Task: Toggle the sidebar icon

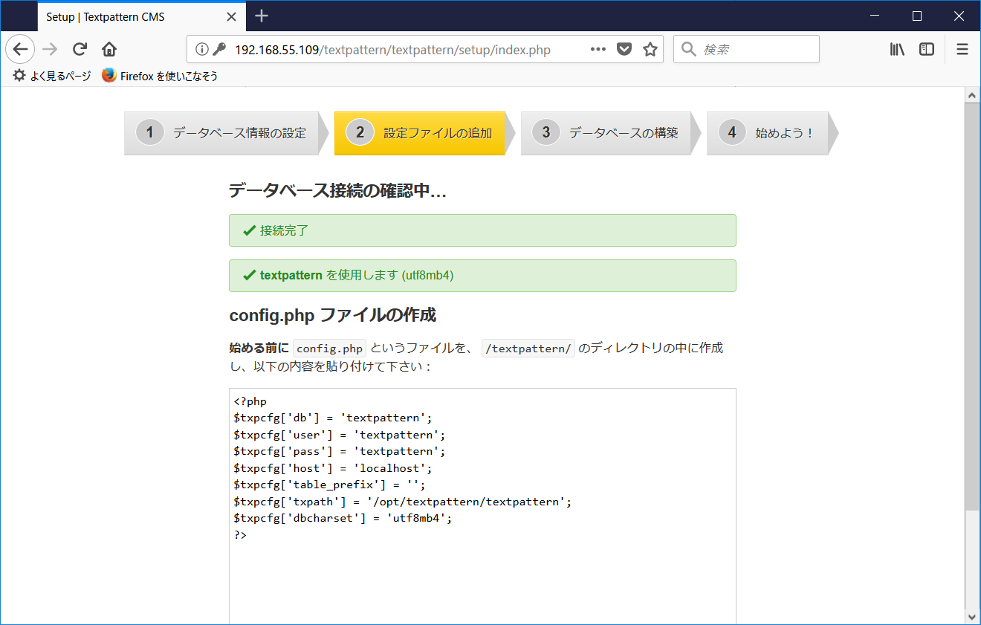Action: pos(926,49)
